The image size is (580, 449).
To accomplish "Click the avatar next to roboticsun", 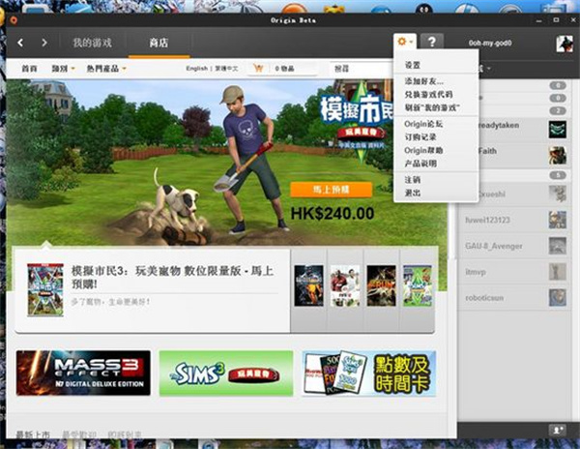I will click(558, 300).
